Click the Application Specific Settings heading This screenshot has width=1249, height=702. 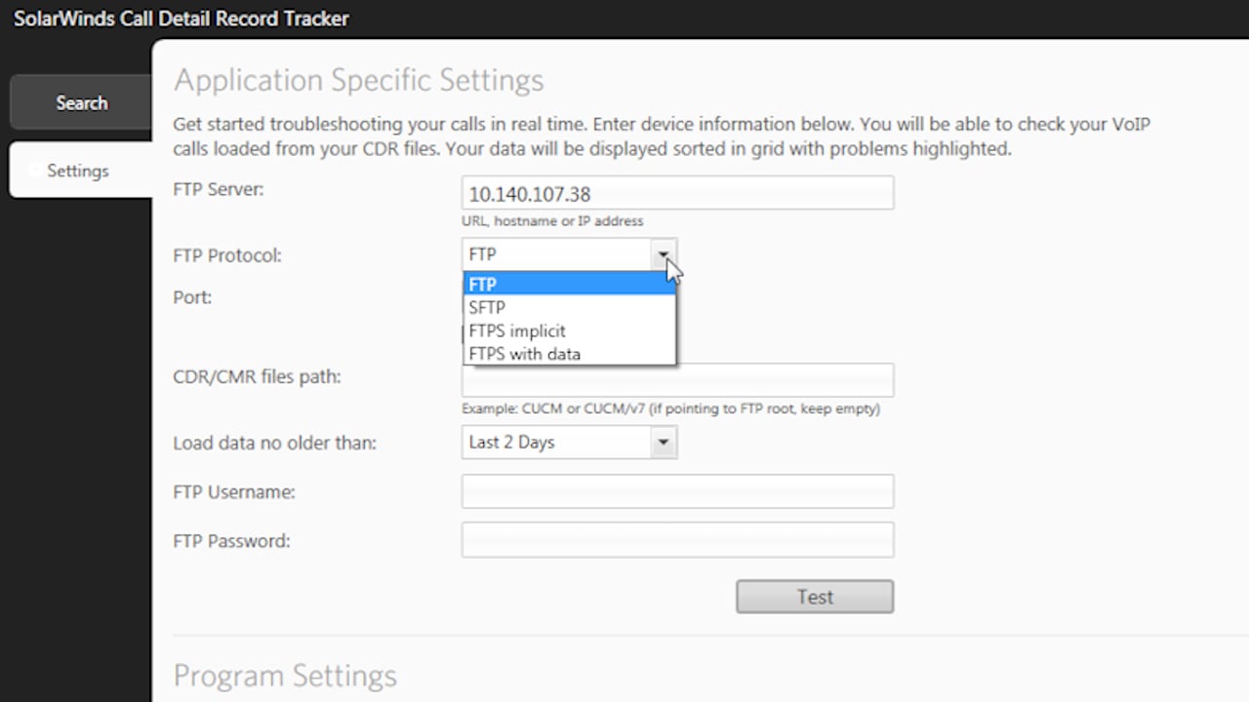358,80
